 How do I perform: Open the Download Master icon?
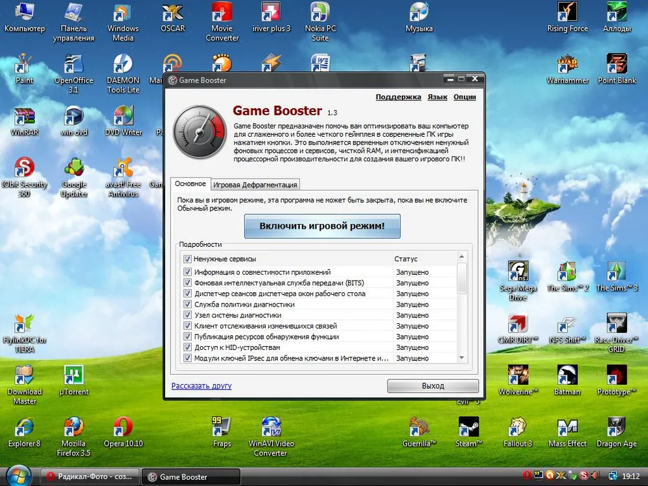tap(25, 376)
